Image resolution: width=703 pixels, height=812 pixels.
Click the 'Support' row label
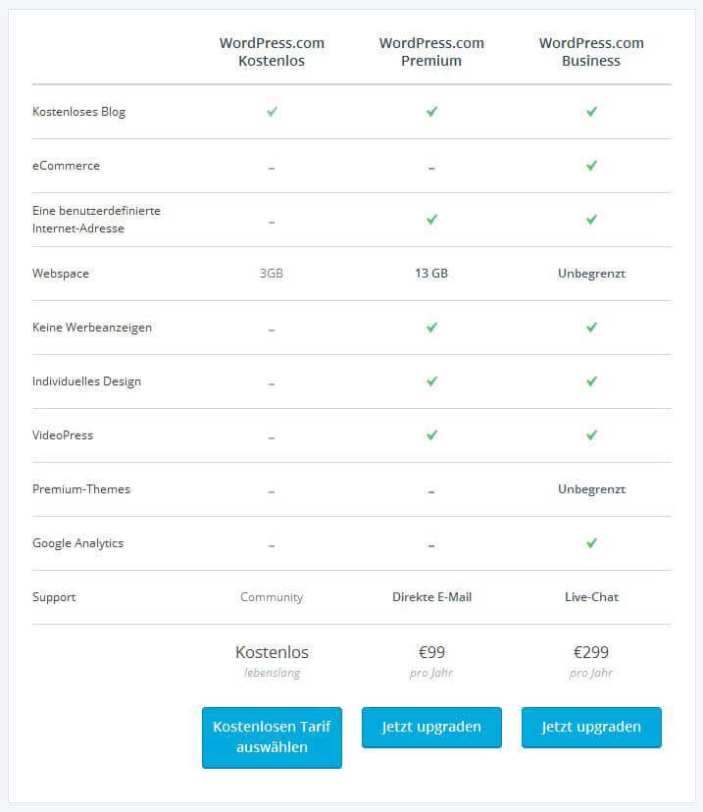click(x=54, y=597)
